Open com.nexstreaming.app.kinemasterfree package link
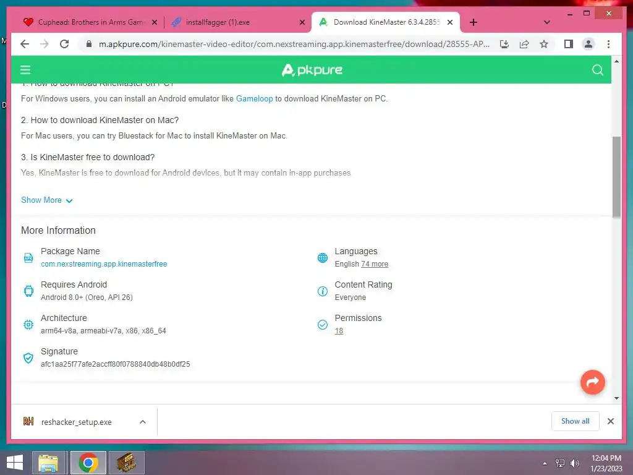 (104, 263)
